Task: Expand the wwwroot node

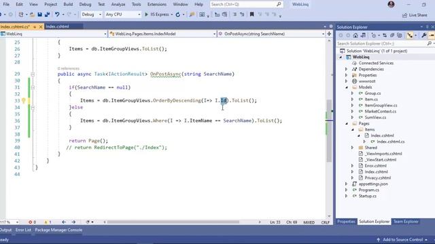Action: tap(346, 81)
